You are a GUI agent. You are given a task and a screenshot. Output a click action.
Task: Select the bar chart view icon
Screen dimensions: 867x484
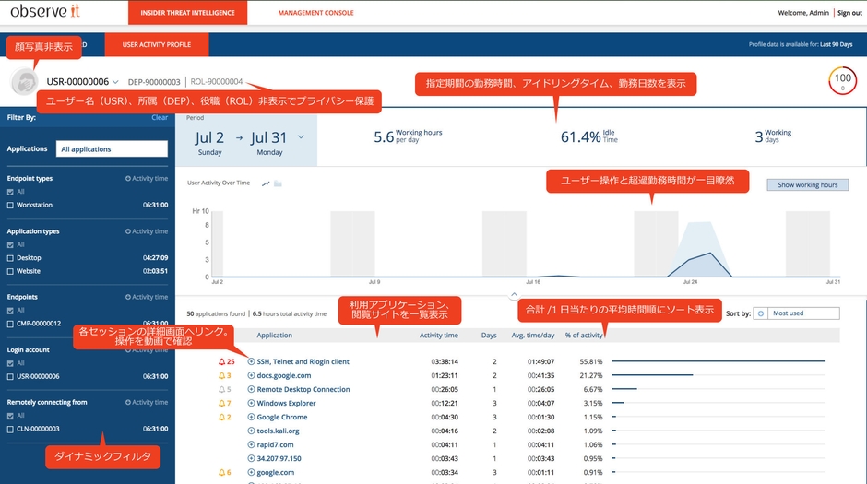(278, 183)
